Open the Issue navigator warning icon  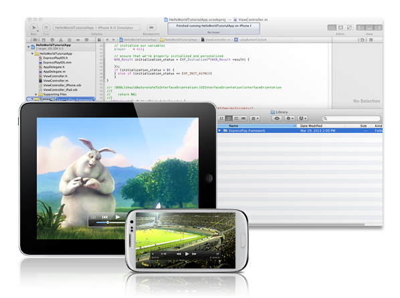point(61,40)
